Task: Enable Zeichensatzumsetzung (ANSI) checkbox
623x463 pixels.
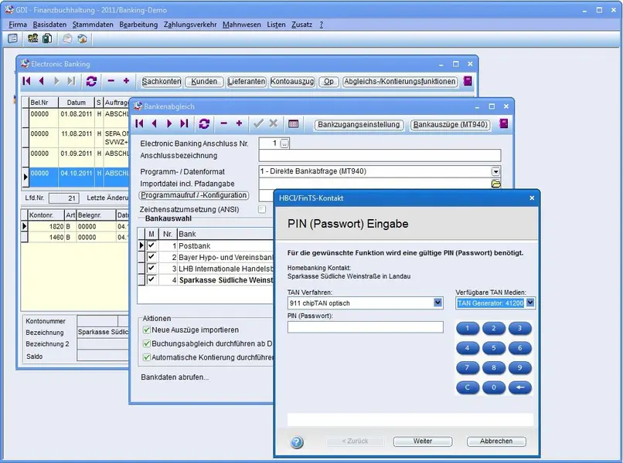Action: point(262,209)
